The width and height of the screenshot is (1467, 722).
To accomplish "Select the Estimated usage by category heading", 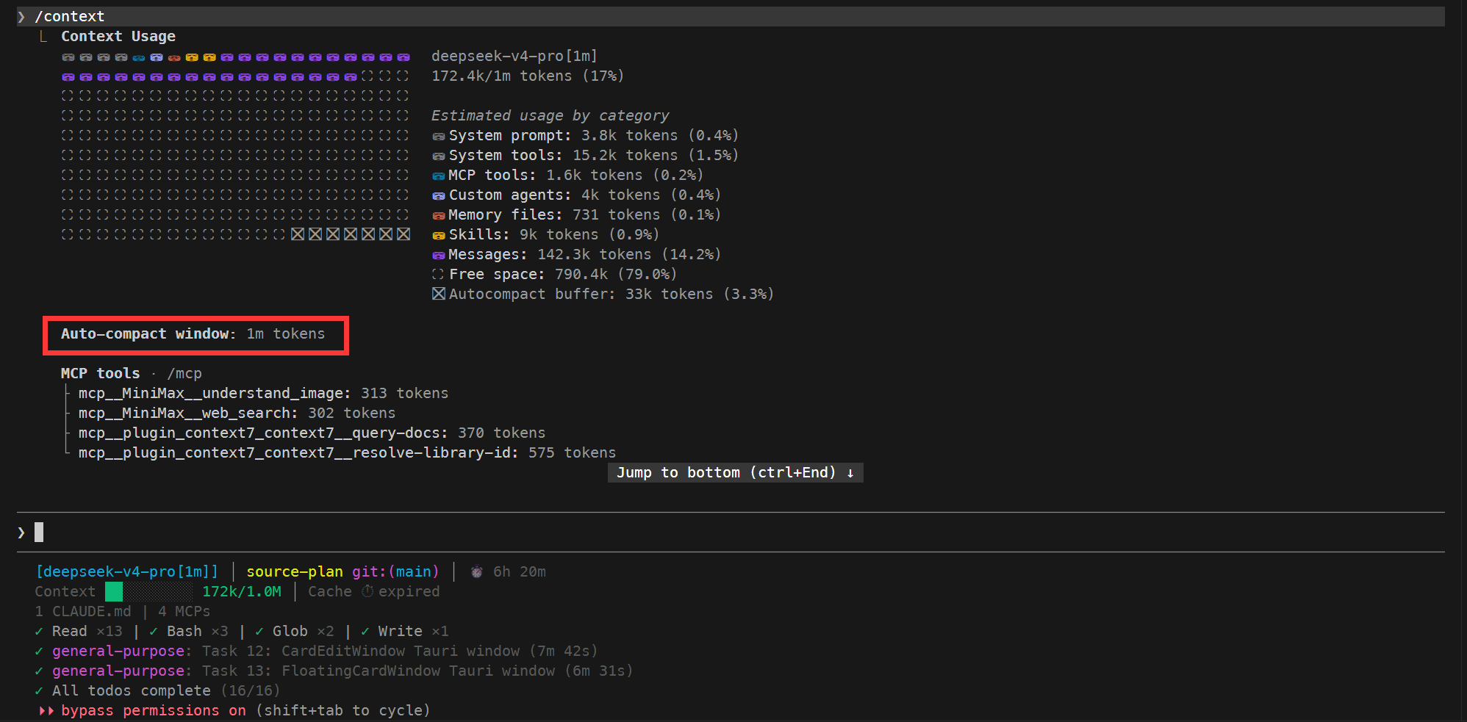I will tap(550, 115).
